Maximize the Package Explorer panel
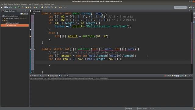195x110 pixels. 27,11
